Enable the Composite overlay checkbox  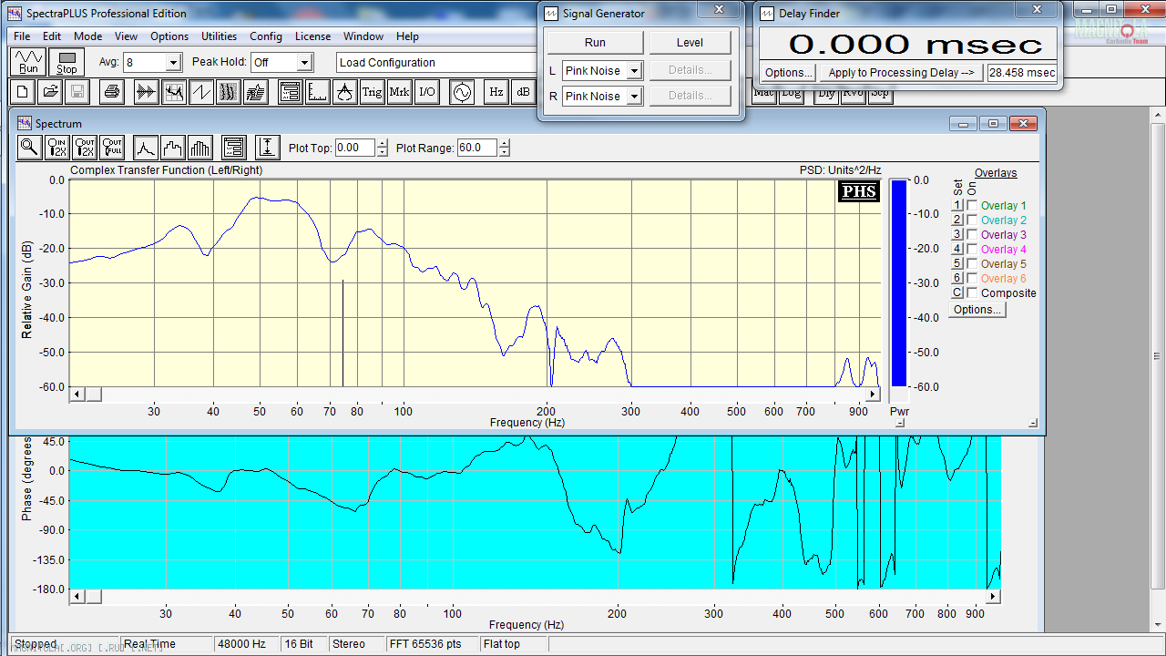(x=972, y=293)
